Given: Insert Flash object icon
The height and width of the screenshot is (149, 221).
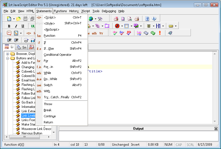Looking at the screenshot, I should pyautogui.click(x=117, y=26).
